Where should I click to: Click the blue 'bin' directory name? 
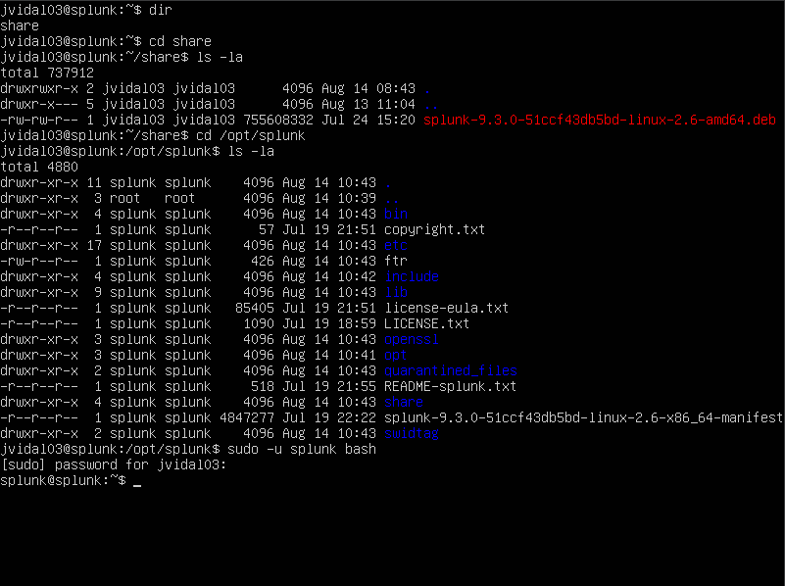click(x=396, y=215)
